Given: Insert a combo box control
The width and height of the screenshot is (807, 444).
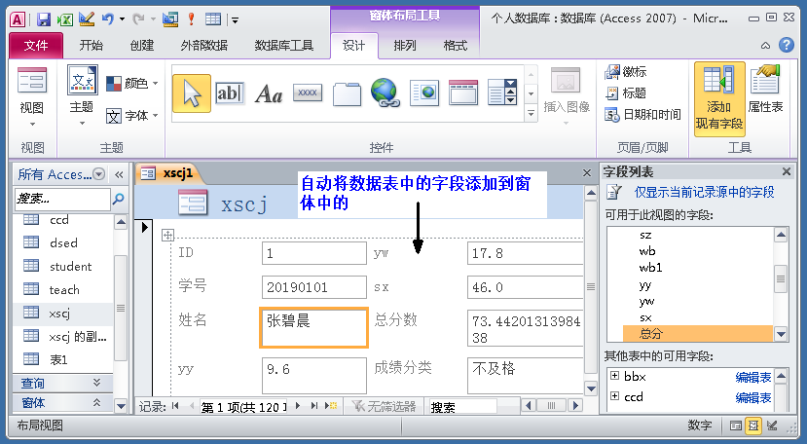Looking at the screenshot, I should [x=501, y=92].
